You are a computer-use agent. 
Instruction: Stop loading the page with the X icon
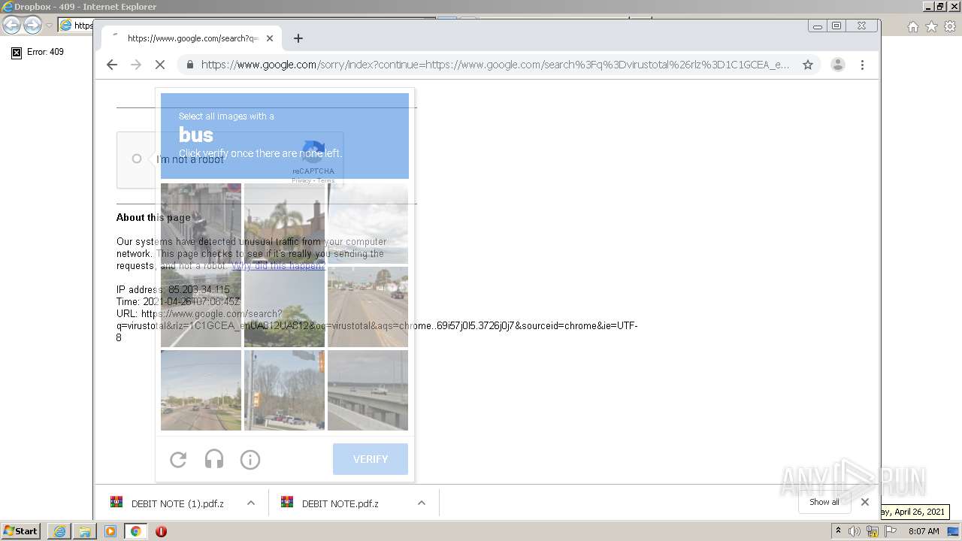point(160,65)
